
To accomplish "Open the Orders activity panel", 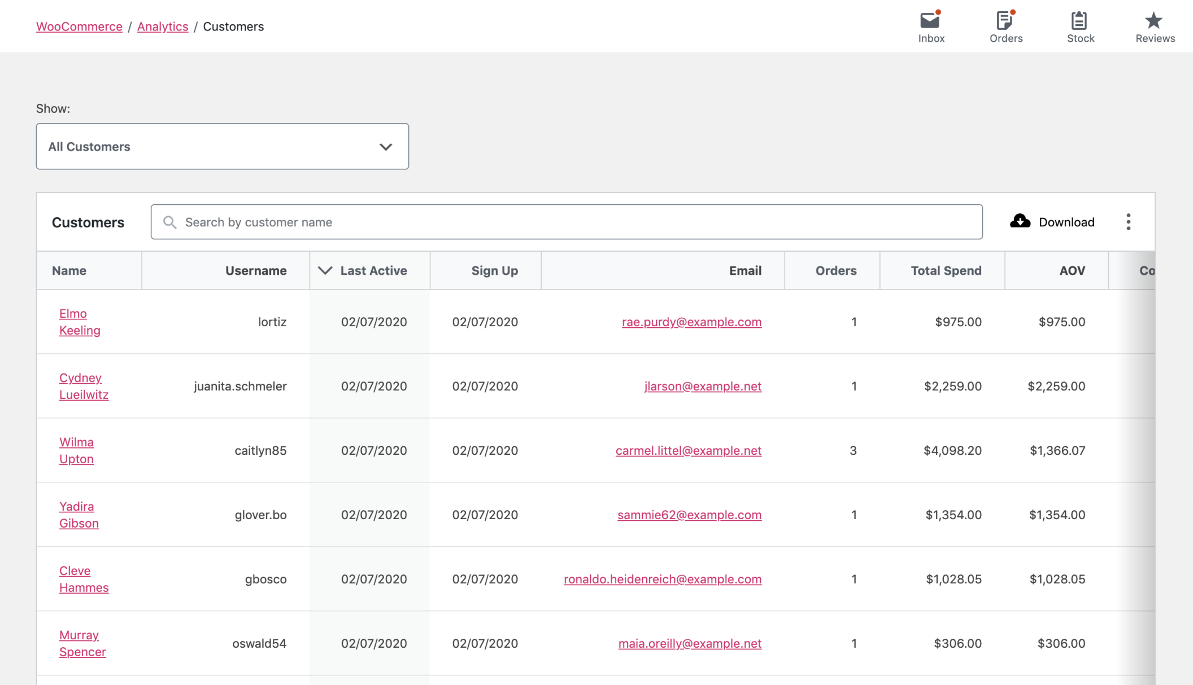I will 1006,25.
